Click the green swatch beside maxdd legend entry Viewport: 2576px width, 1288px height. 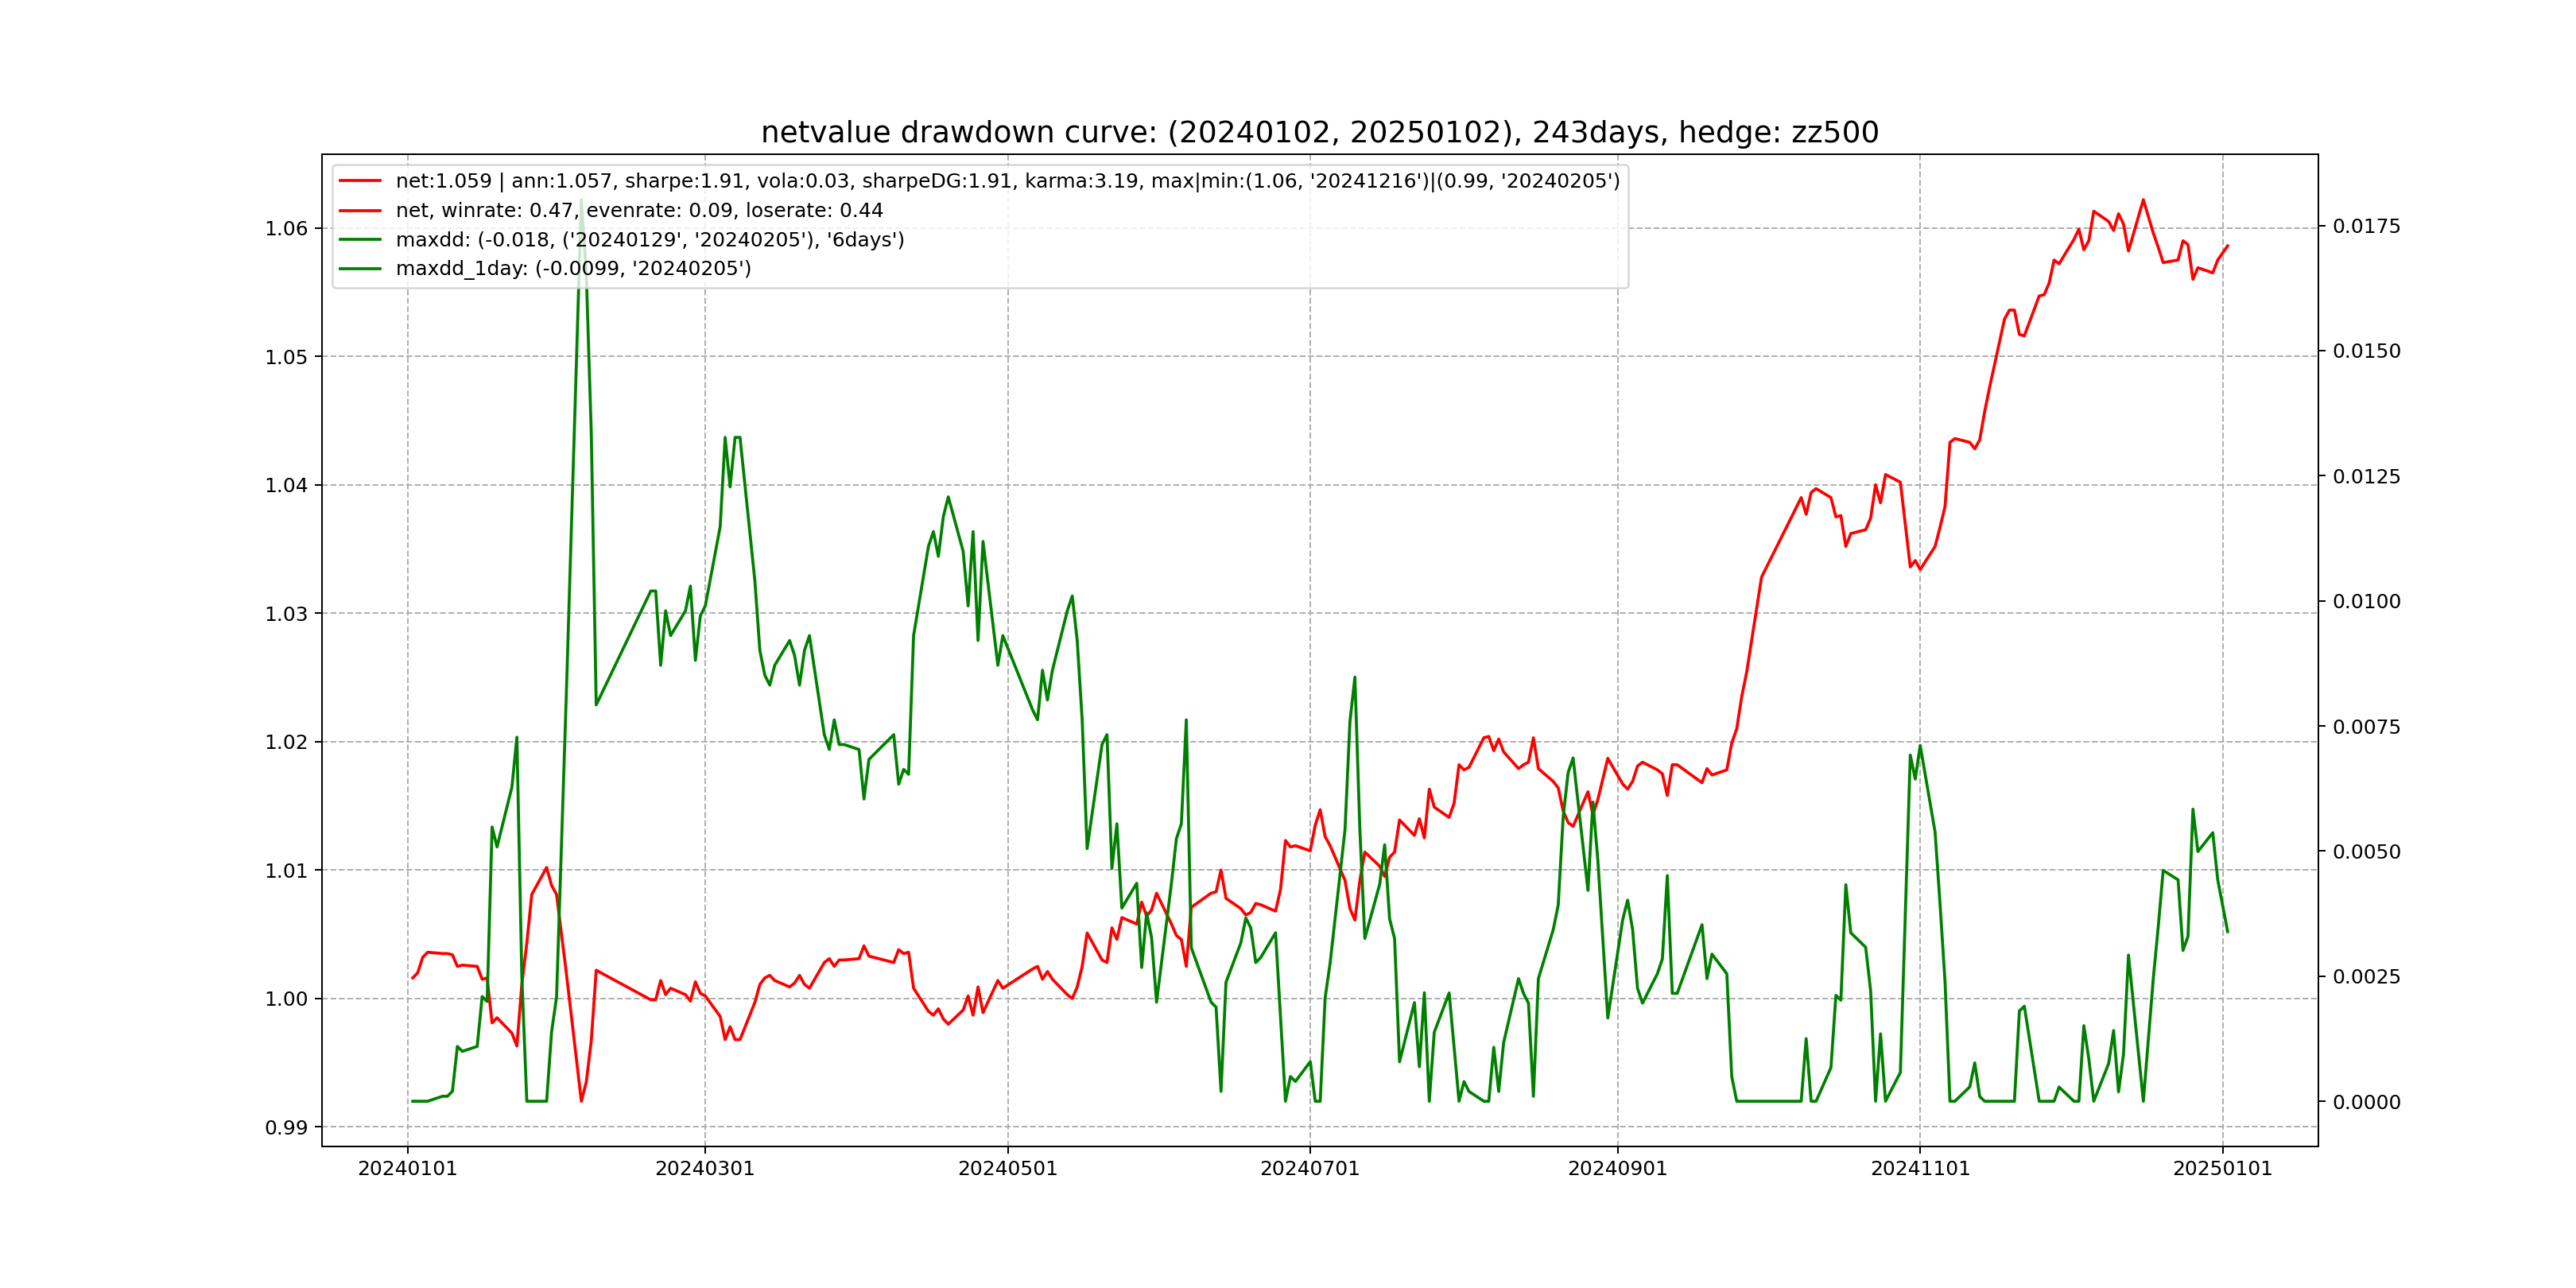(360, 240)
